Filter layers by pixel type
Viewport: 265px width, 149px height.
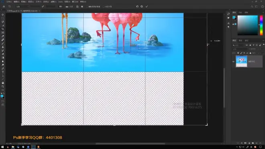coord(247,45)
